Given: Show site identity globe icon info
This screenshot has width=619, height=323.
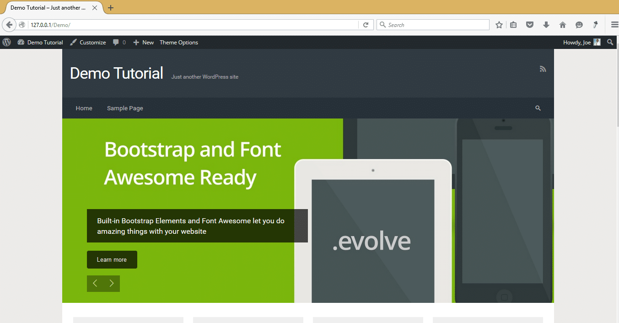Looking at the screenshot, I should [x=22, y=25].
